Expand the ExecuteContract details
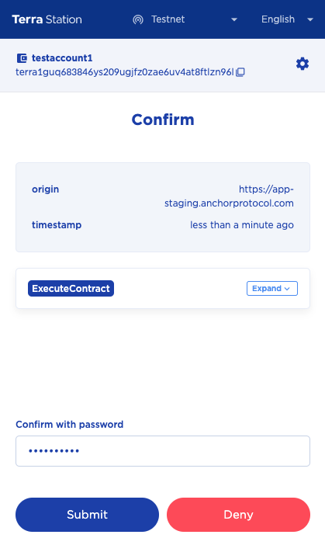This screenshot has width=325, height=545. (x=272, y=289)
